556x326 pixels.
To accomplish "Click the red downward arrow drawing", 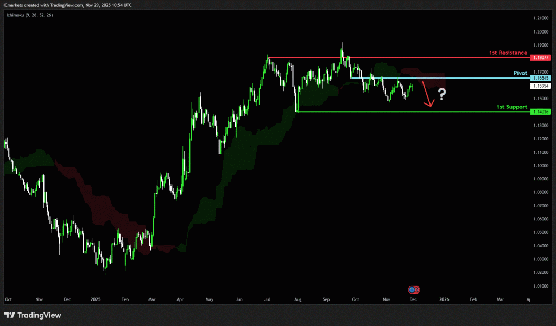I will (x=428, y=96).
